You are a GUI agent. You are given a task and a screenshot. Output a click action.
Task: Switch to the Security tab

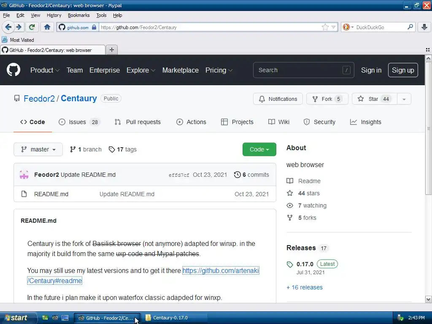[x=319, y=122]
